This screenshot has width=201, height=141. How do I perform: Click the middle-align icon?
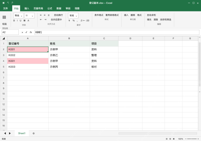coord(45,15)
